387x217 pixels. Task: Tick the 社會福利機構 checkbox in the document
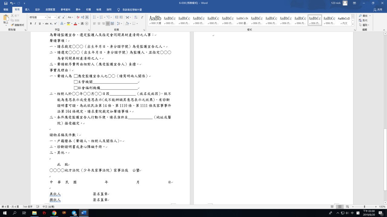tap(76, 88)
